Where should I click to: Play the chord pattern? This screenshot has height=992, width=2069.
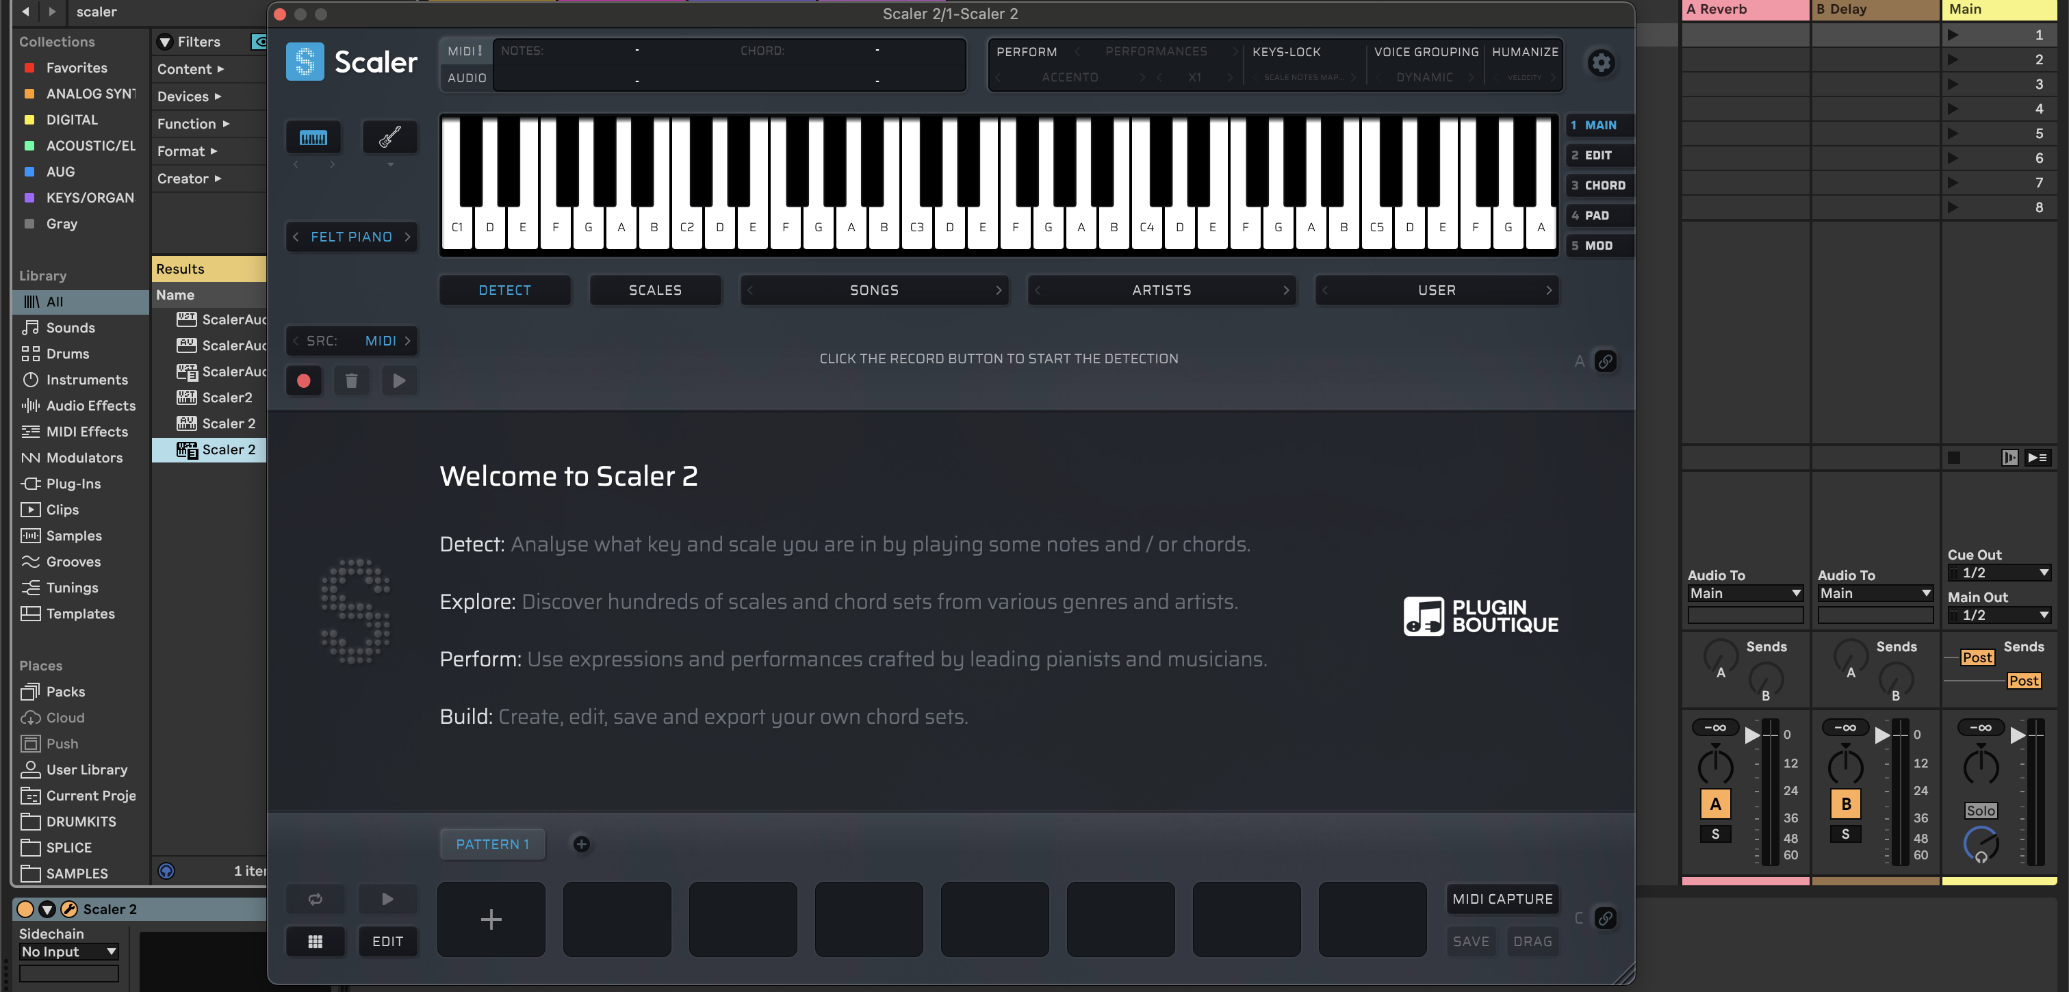click(387, 899)
